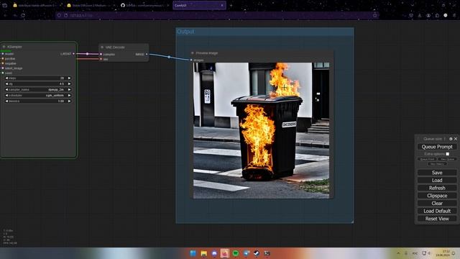Image resolution: width=460 pixels, height=259 pixels.
Task: Open the browser downloads icon
Action: [x=420, y=15]
